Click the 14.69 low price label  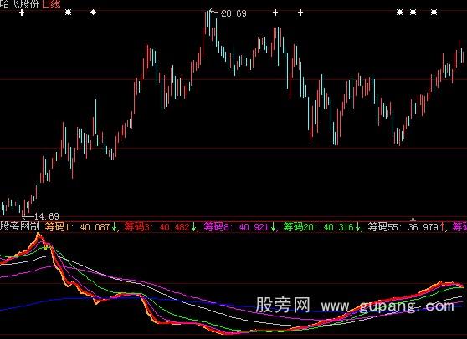click(x=47, y=216)
